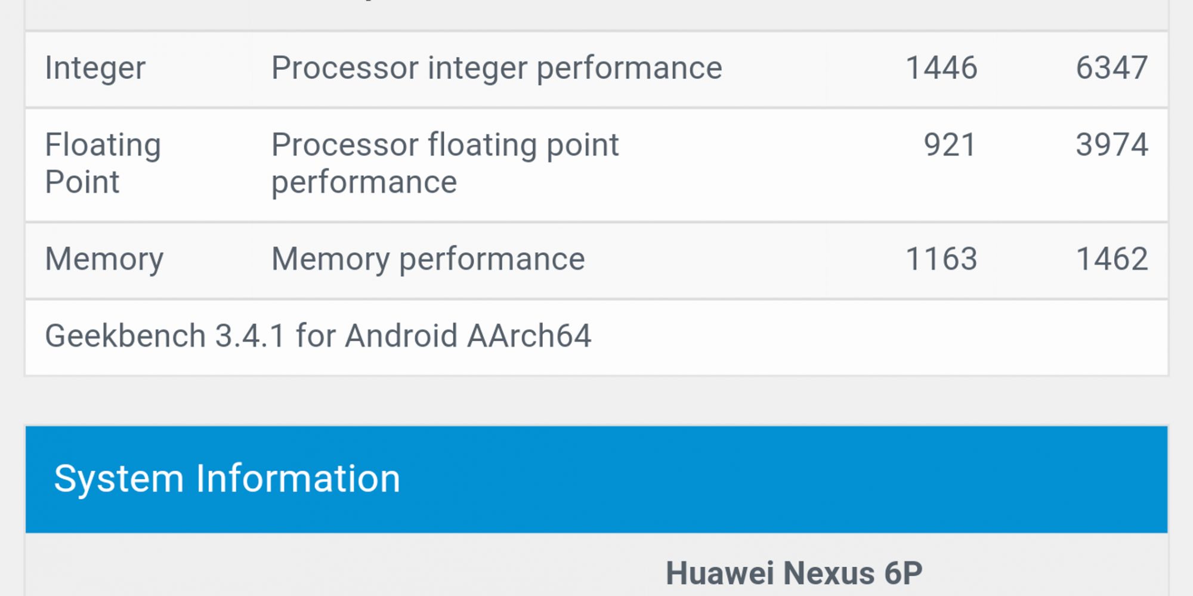
Task: Click the word Point under Floating
Action: pyautogui.click(x=82, y=182)
